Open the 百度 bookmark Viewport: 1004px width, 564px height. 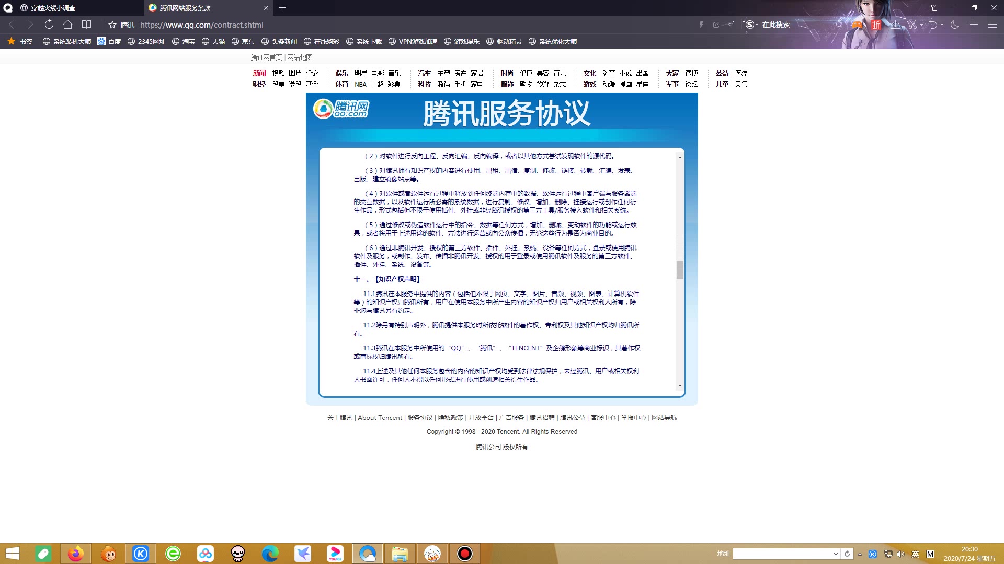pyautogui.click(x=109, y=41)
